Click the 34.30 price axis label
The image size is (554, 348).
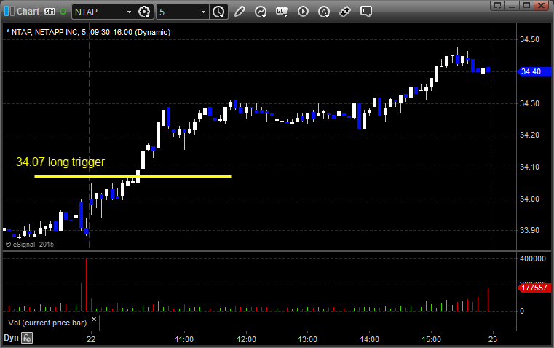[530, 103]
